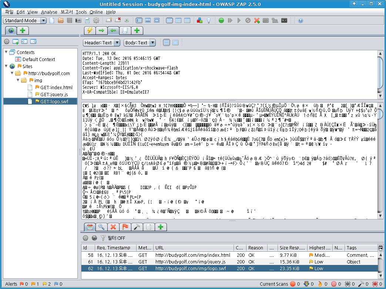Click the Hide unpinned tabs red X icon
This screenshot has height=289, width=386.
pyautogui.click(x=118, y=20)
